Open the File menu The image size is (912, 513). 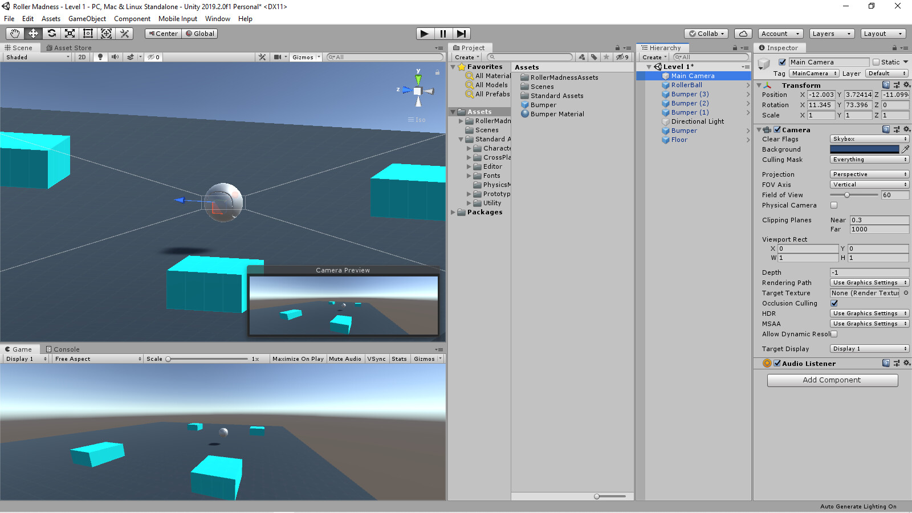point(9,19)
